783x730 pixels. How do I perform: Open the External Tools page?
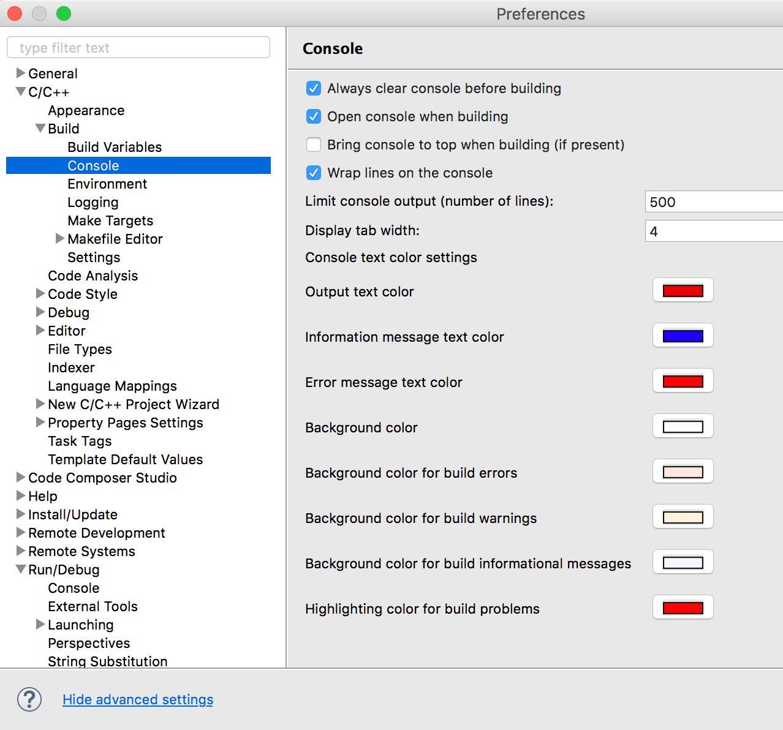(93, 606)
